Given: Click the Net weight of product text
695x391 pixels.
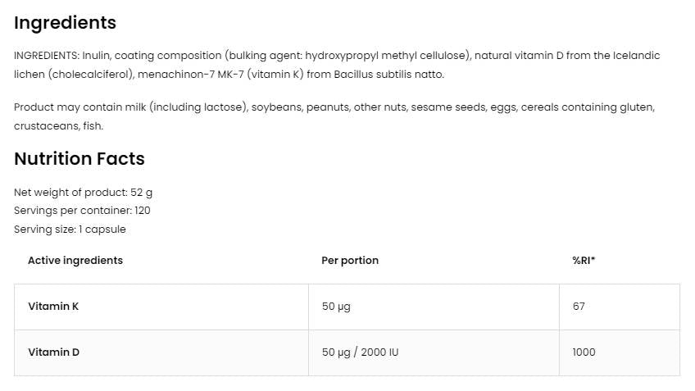Looking at the screenshot, I should click(84, 193).
